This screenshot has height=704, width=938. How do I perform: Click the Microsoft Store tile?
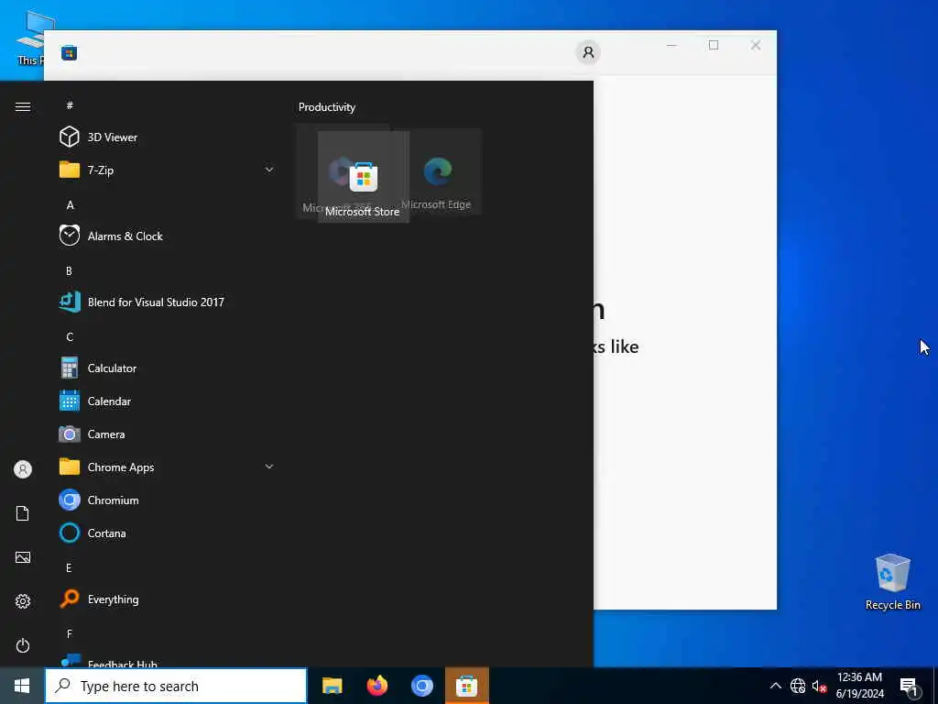[x=363, y=177]
